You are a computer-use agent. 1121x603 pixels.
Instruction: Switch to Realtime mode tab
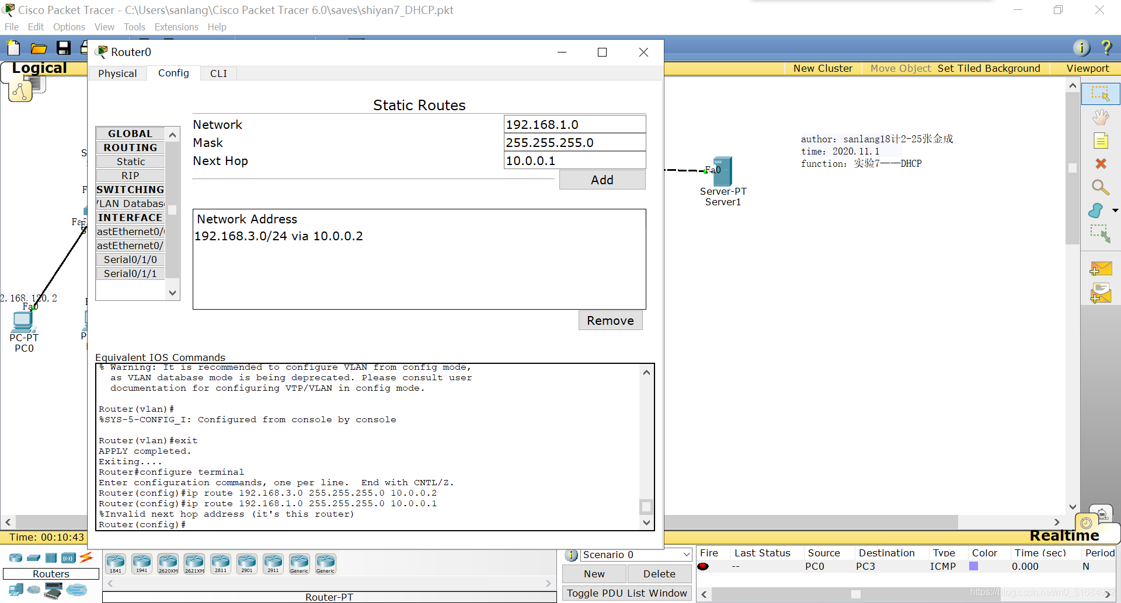(x=1064, y=535)
